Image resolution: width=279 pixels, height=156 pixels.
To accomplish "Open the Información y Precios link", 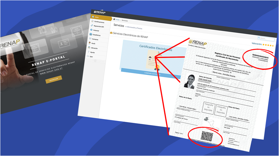I will point(134,28).
